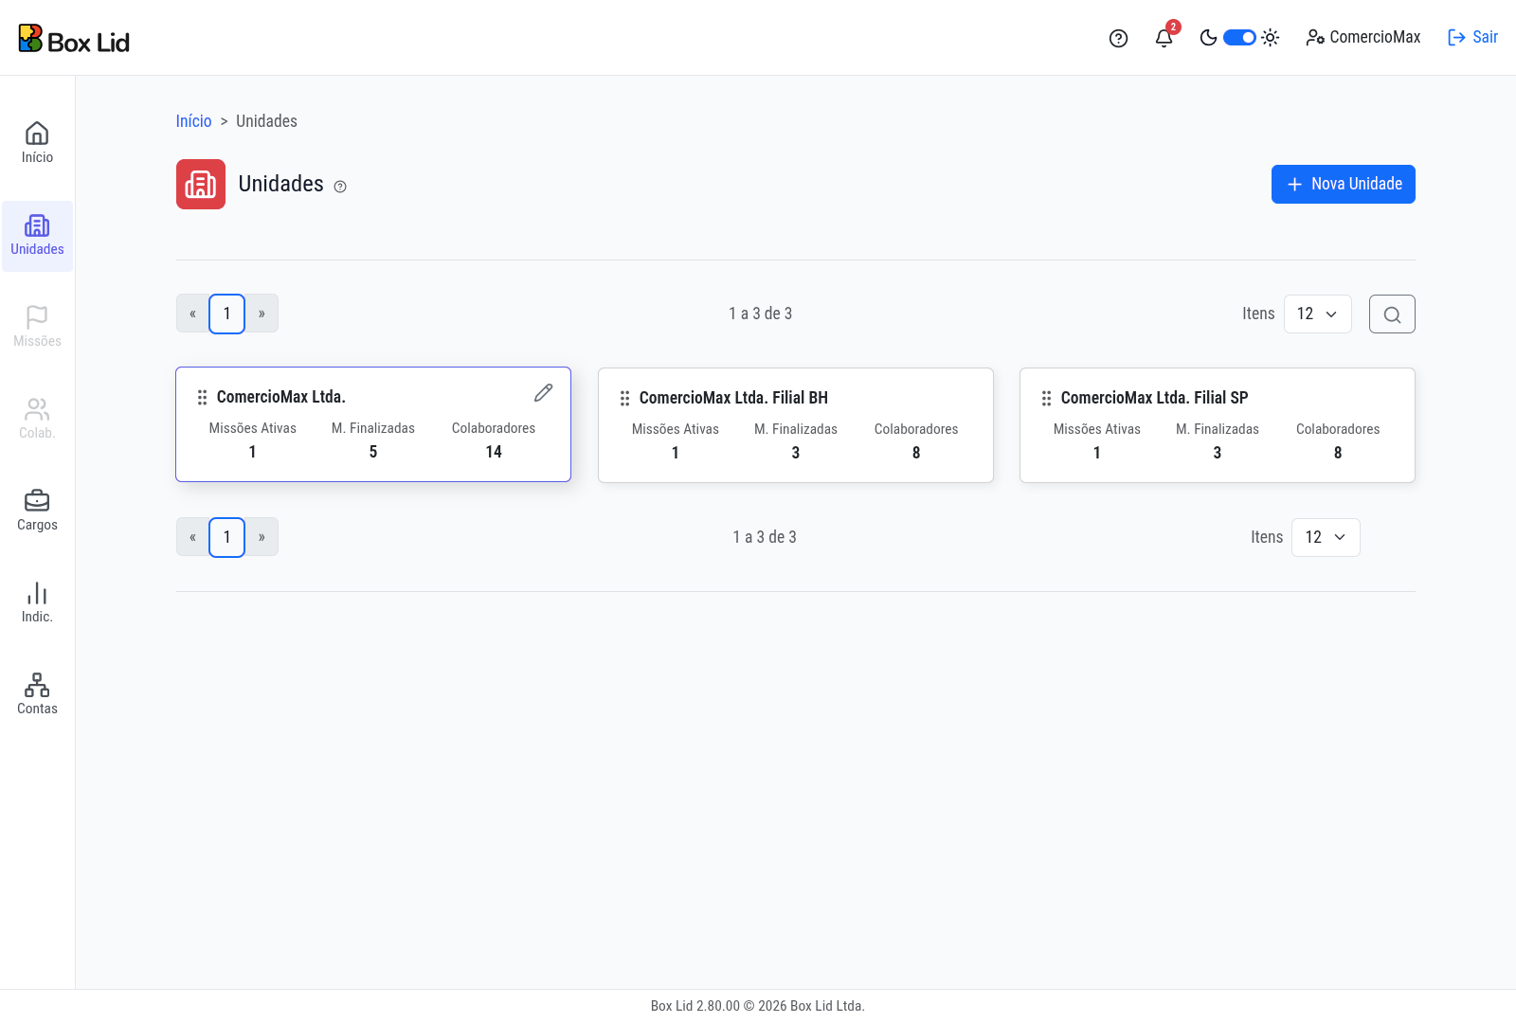Click the top '1 a 3 de 3' counter

(x=760, y=314)
